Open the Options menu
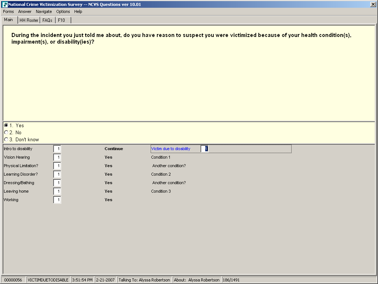Screen dimensions: 378x284 tap(63, 11)
